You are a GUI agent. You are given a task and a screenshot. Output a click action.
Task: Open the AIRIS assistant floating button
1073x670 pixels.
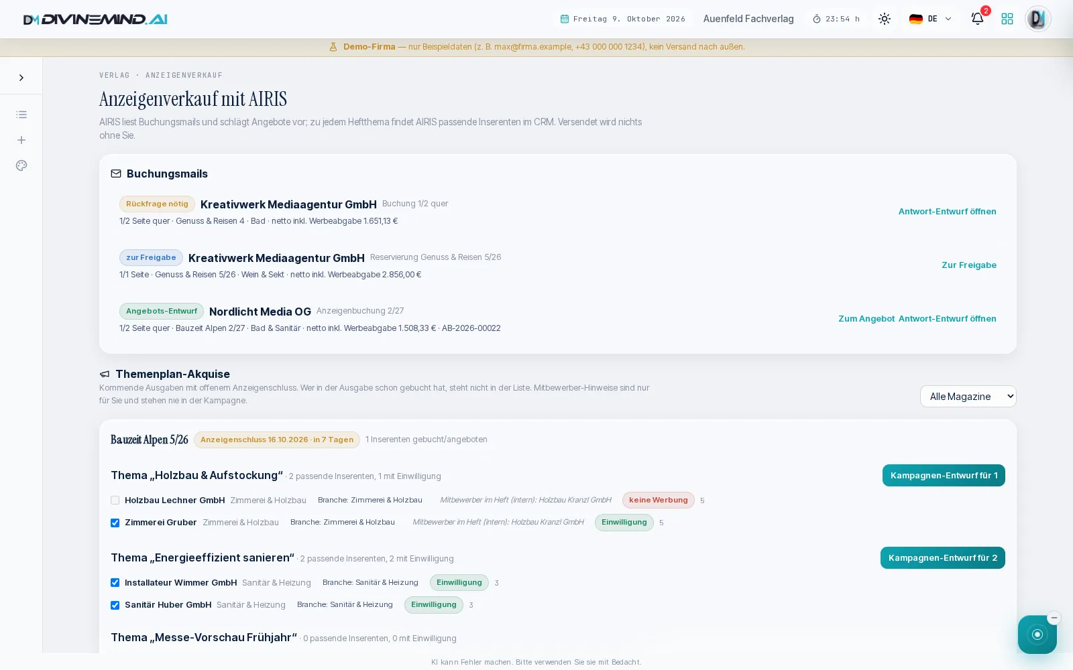pos(1037,634)
